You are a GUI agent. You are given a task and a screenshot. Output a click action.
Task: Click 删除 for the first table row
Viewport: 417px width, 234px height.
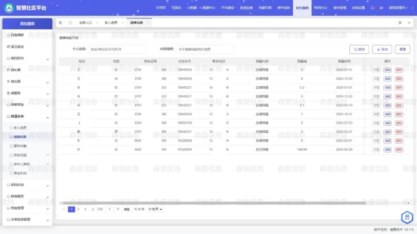pyautogui.click(x=399, y=70)
